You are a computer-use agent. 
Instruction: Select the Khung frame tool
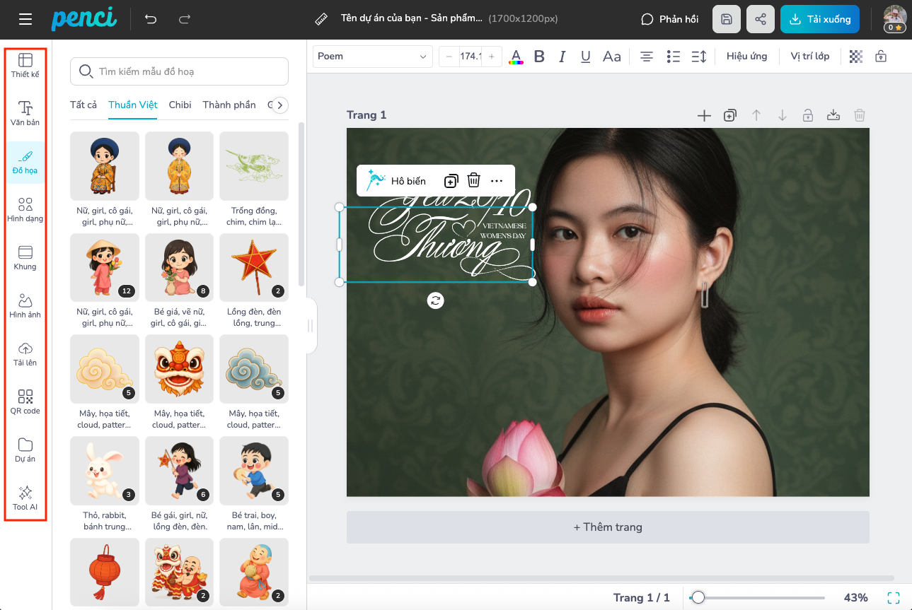[25, 257]
